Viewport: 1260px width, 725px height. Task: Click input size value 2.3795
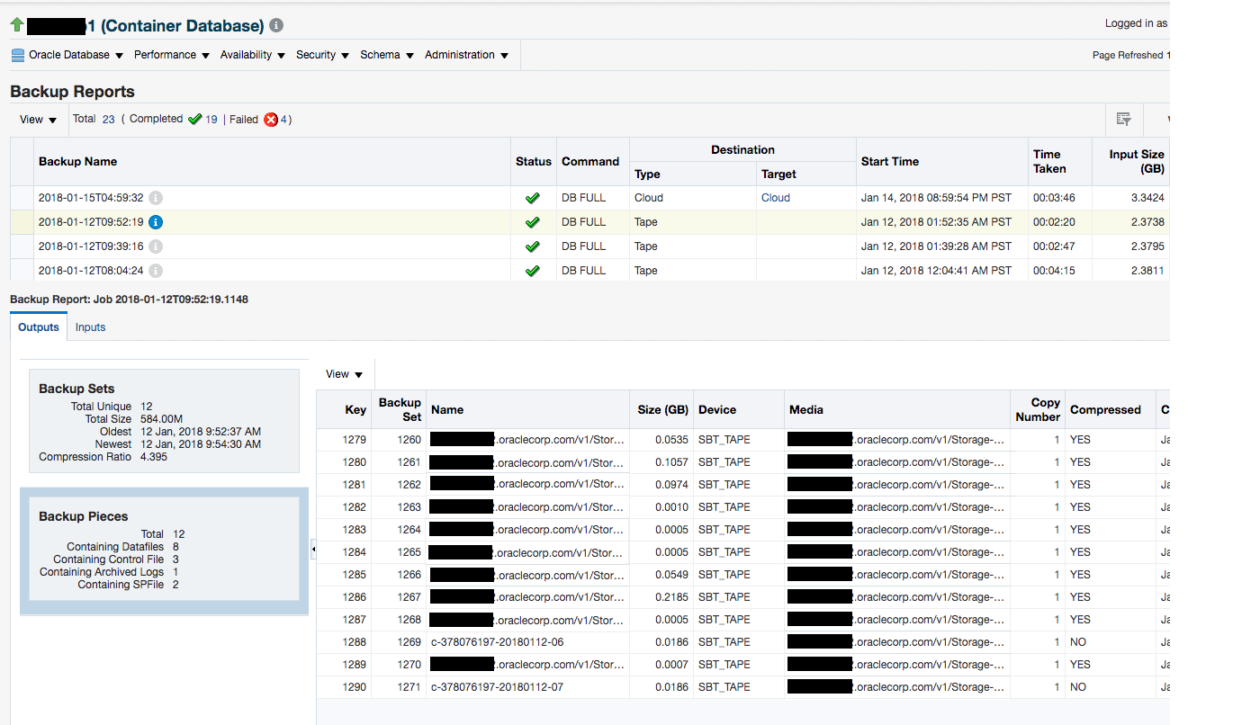click(x=1147, y=246)
